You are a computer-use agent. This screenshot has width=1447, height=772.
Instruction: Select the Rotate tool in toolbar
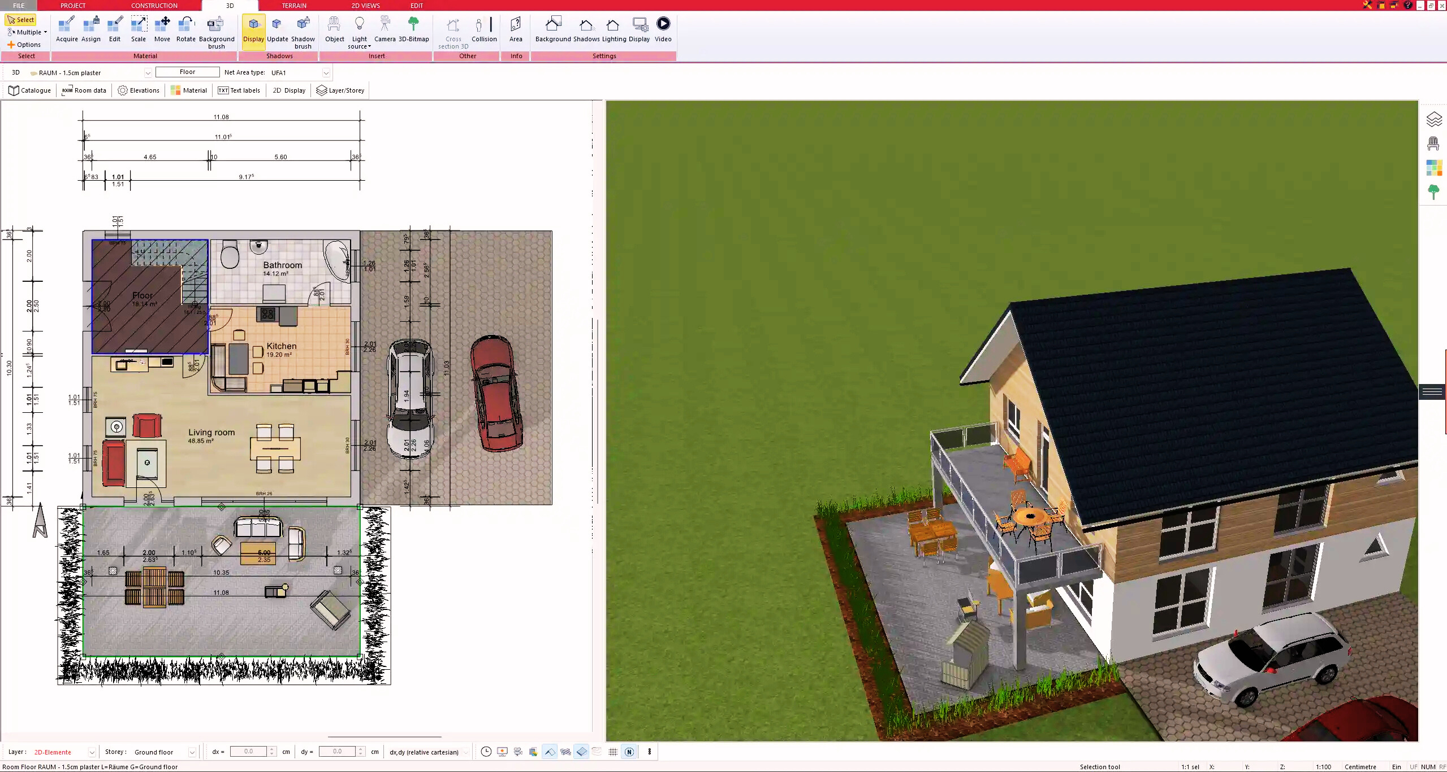click(x=187, y=29)
